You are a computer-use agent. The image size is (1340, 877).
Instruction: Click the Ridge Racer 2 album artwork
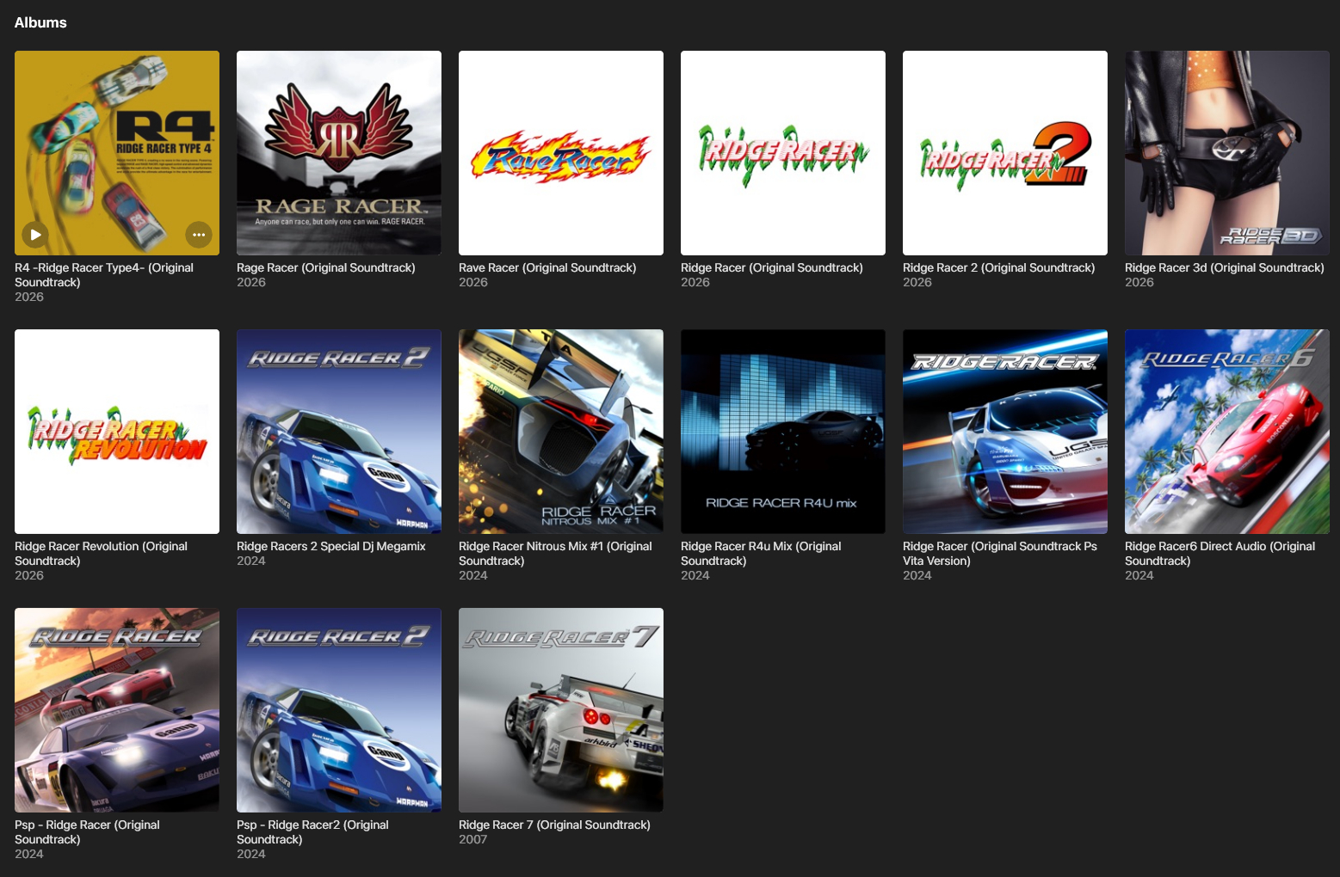click(1004, 152)
